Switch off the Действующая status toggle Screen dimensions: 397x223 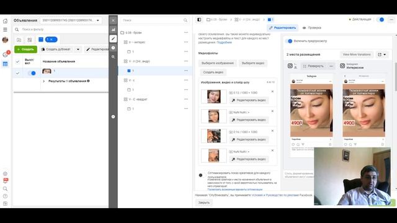coord(380,19)
